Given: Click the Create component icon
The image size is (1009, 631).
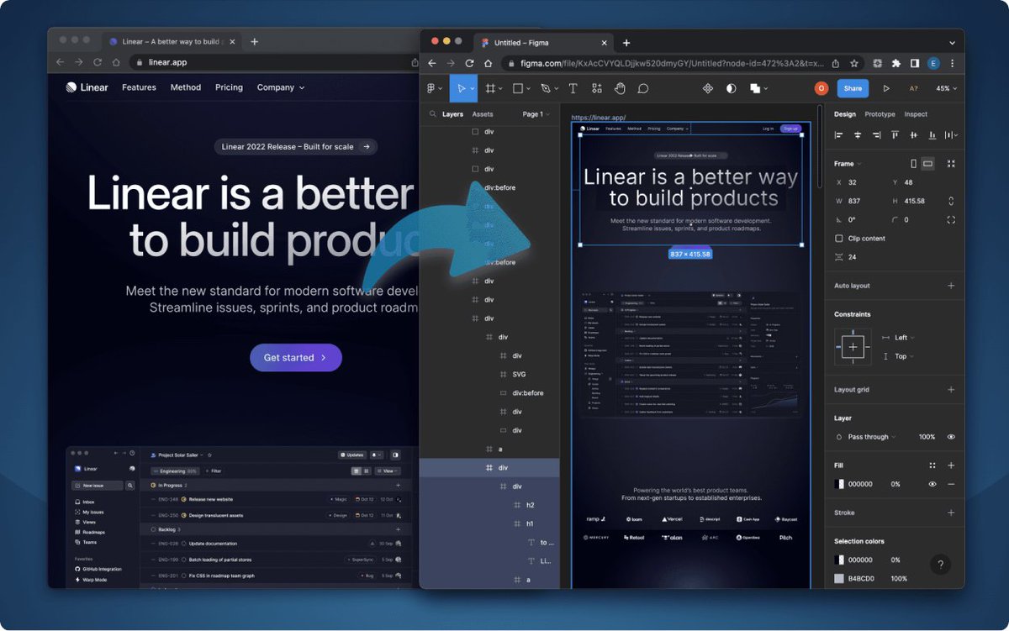Looking at the screenshot, I should tap(707, 88).
